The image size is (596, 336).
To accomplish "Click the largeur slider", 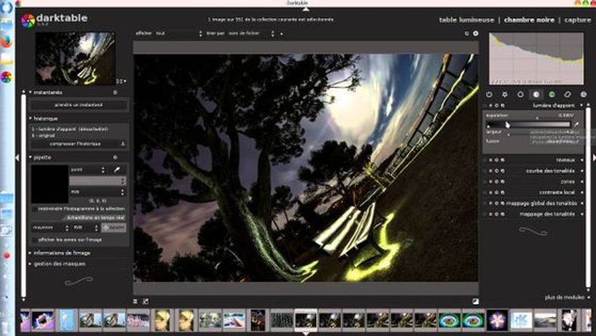I will coord(530,132).
